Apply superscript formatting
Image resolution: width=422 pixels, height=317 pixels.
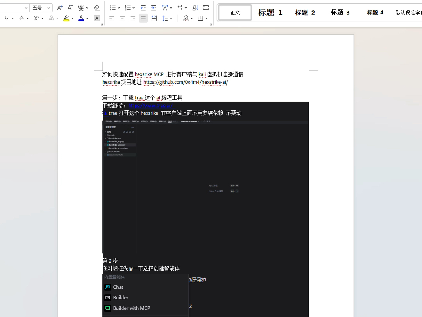(37, 18)
